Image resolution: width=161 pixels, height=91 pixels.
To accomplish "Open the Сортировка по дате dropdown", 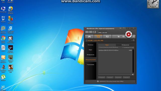I will 128,48.
